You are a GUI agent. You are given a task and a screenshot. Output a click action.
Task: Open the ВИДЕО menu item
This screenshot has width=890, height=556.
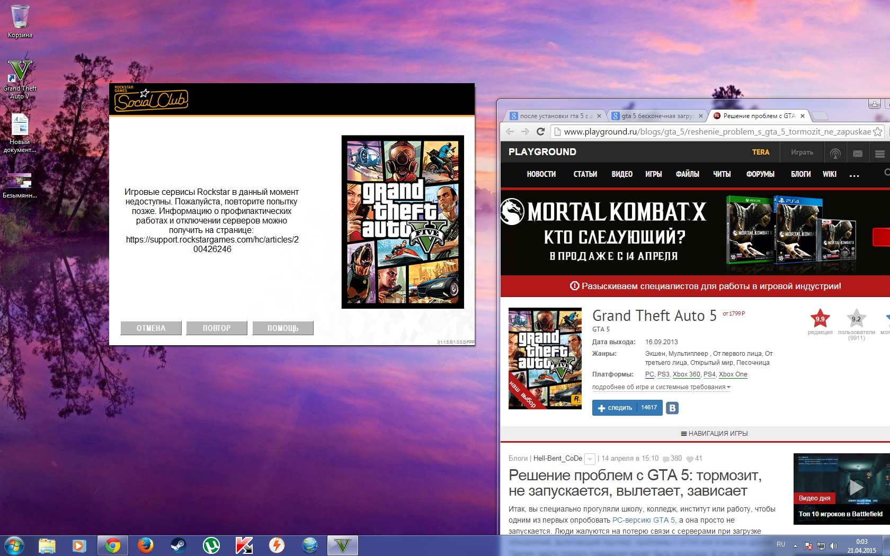tap(622, 174)
